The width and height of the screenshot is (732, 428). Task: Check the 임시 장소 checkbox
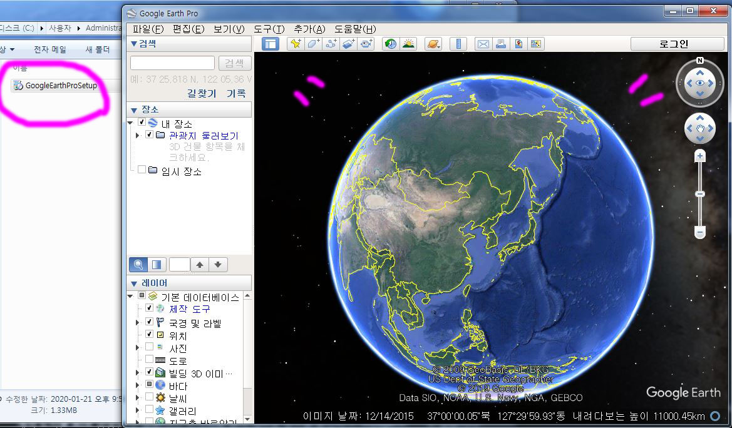tap(142, 170)
